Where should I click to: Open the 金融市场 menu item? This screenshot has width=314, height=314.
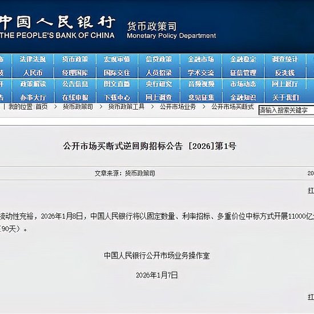201,59
